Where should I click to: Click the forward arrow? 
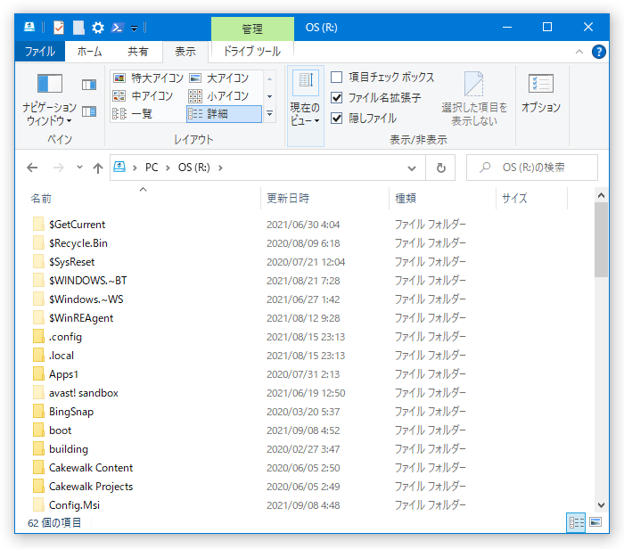58,168
